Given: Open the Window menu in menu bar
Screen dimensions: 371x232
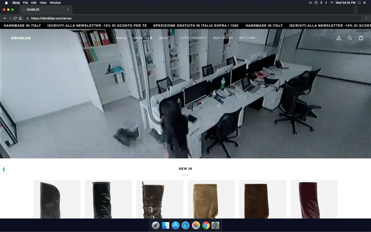Looking at the screenshot, I should coord(55,3).
